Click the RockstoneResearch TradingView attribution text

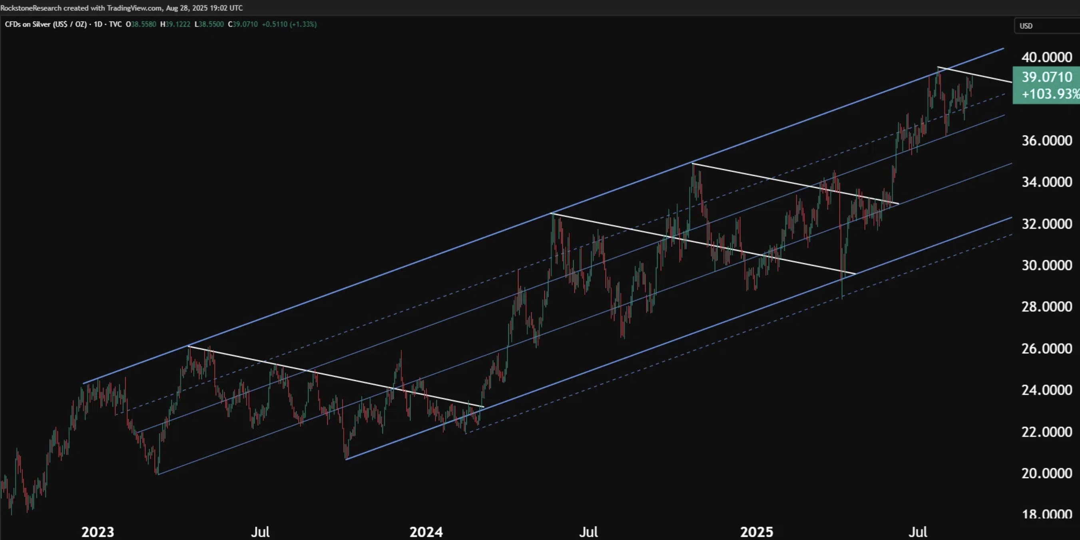pyautogui.click(x=122, y=8)
